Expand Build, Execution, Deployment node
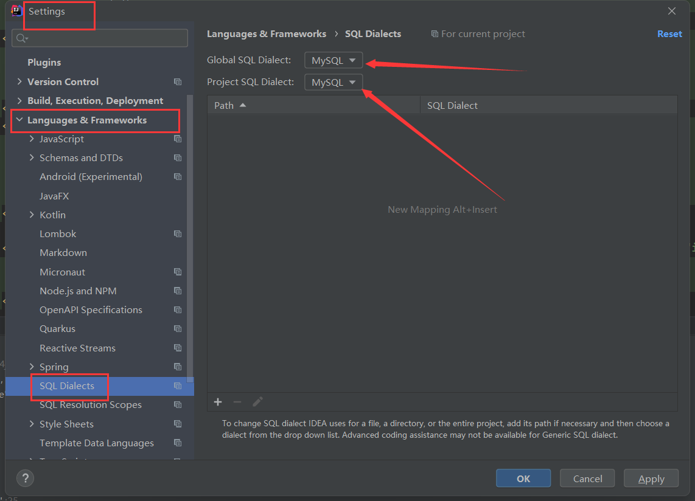Viewport: 695px width, 501px height. coord(19,100)
